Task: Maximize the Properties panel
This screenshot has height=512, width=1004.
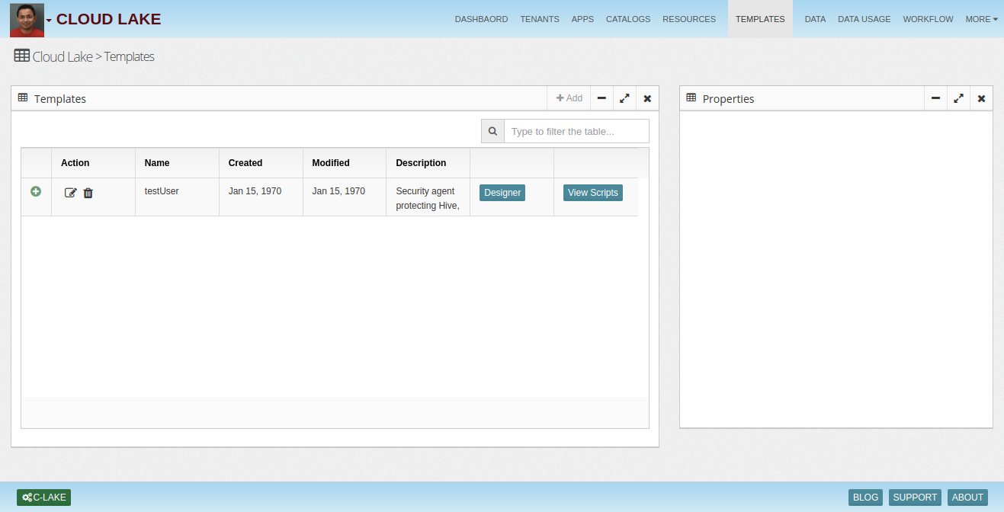Action: point(958,98)
